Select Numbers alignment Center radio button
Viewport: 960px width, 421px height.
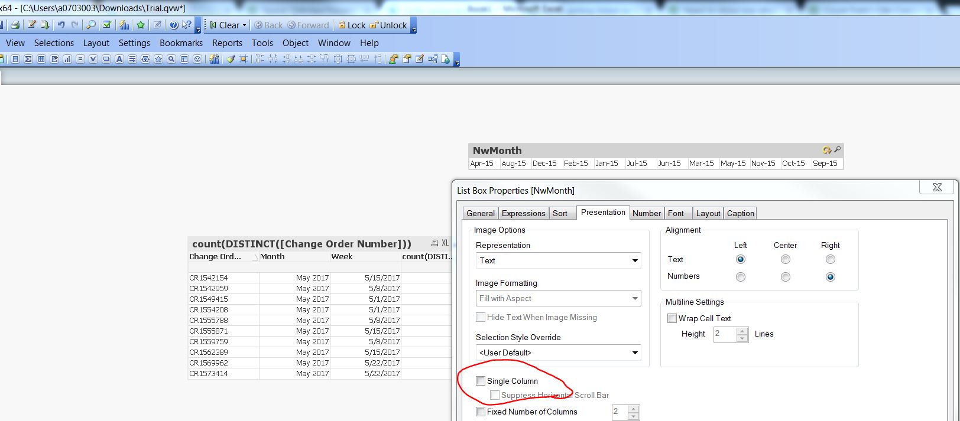click(785, 277)
